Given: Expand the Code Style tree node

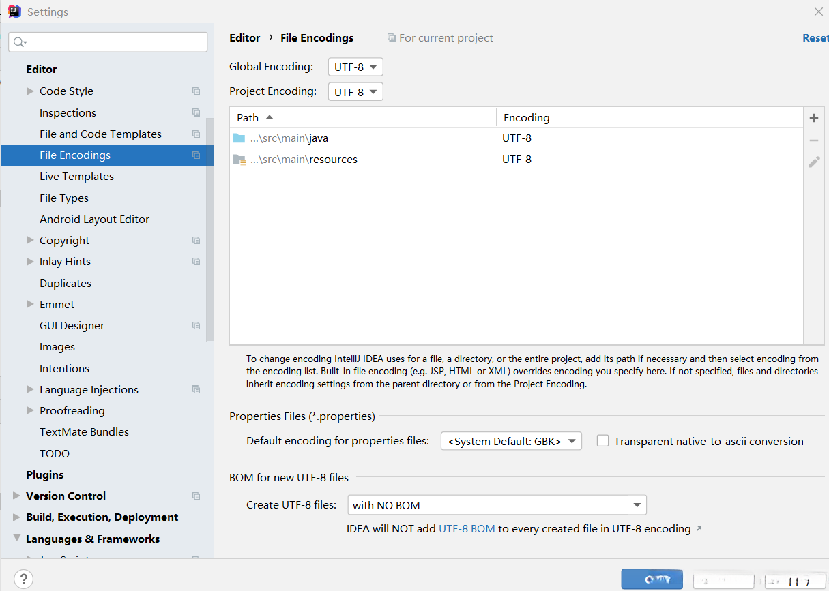Looking at the screenshot, I should 30,91.
